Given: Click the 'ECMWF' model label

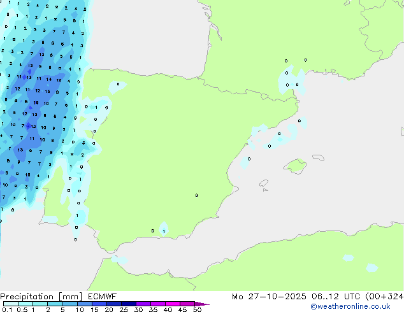Looking at the screenshot, I should coord(103,297).
